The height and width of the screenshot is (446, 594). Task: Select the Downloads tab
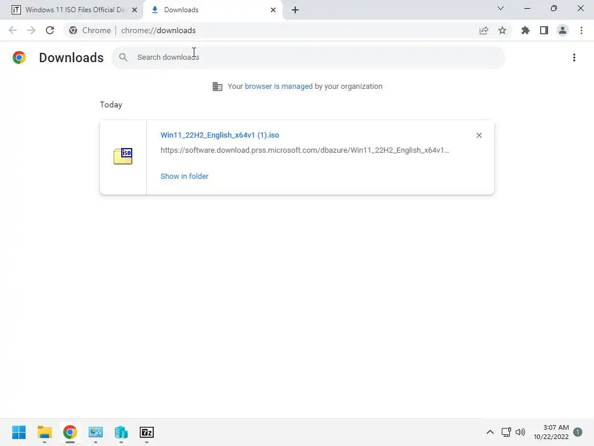tap(212, 10)
